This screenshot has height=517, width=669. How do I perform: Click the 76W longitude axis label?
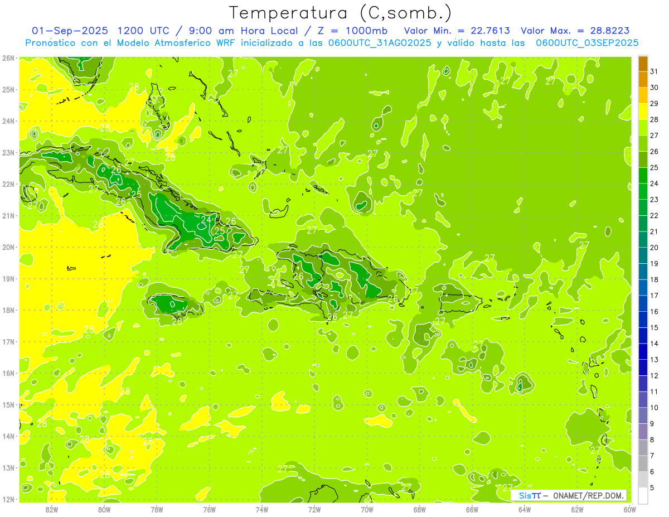(x=210, y=509)
